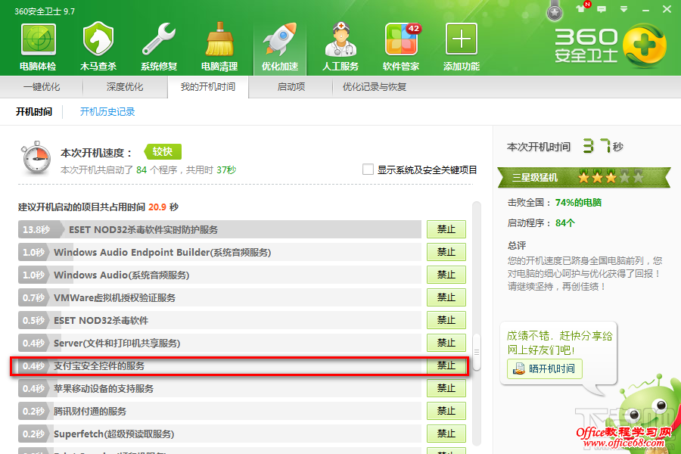
Task: Click 13.8秒 time label
Action: point(36,229)
